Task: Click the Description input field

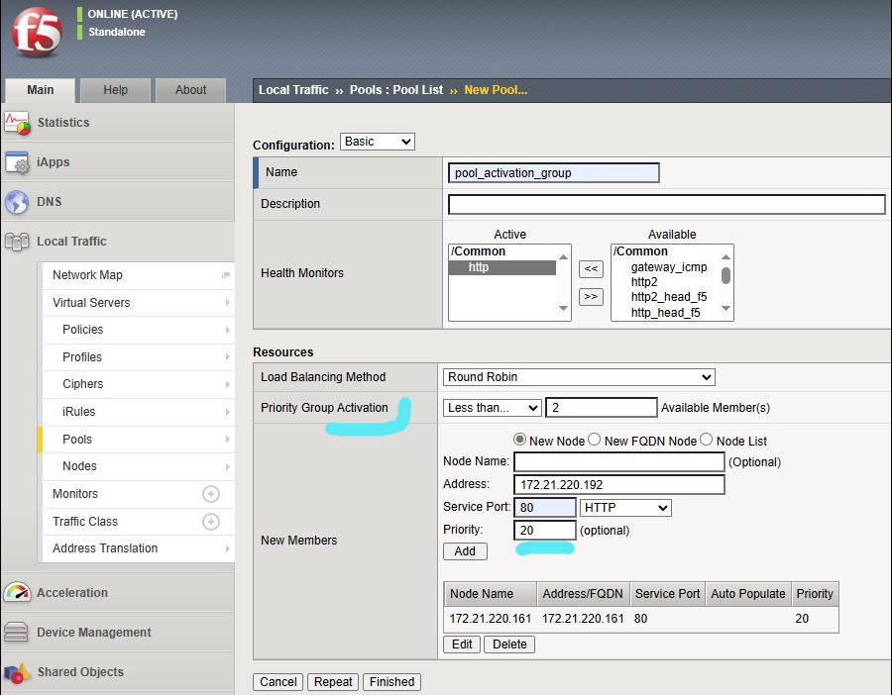Action: pyautogui.click(x=666, y=204)
